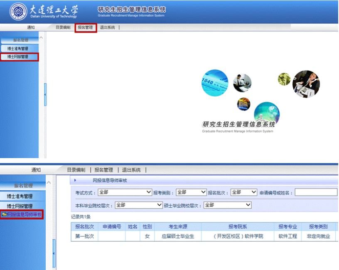Click the circular globe image above system title
Viewport: 339px width, 270px height.
pos(266,113)
